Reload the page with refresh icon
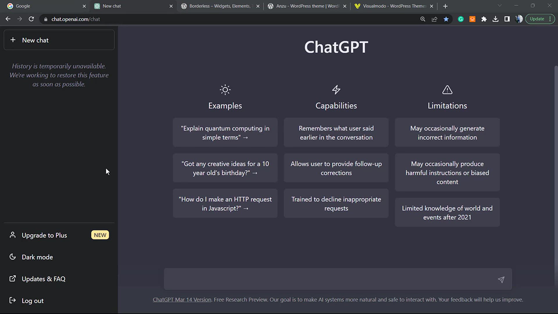 (x=31, y=19)
